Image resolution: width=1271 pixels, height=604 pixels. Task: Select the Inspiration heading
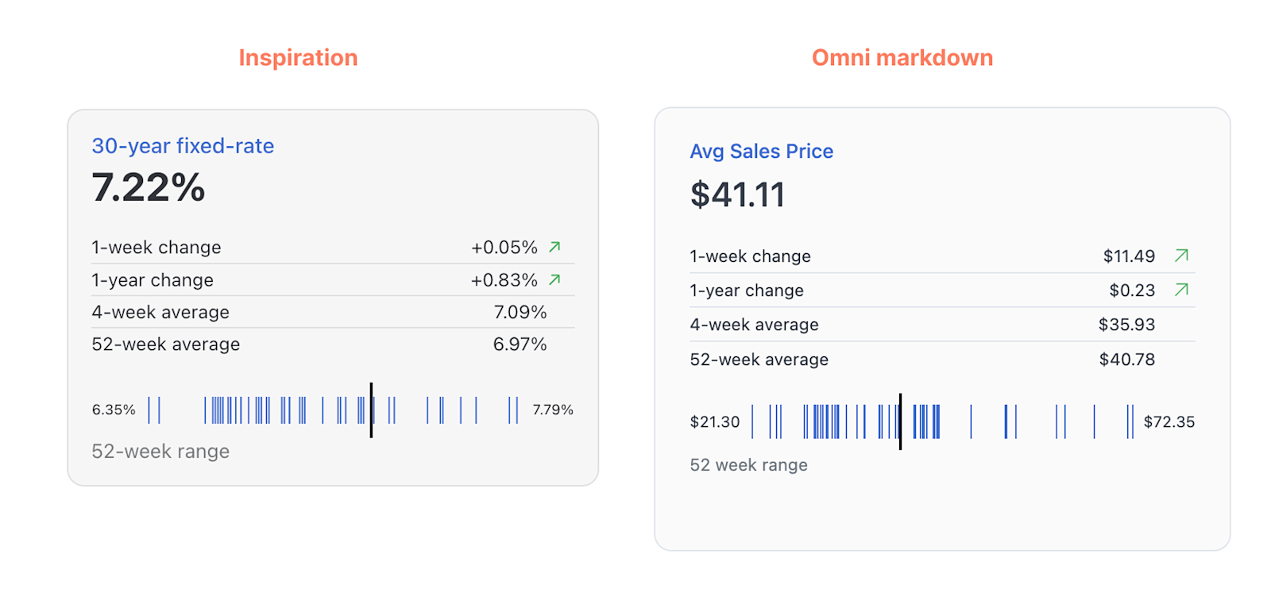click(298, 58)
